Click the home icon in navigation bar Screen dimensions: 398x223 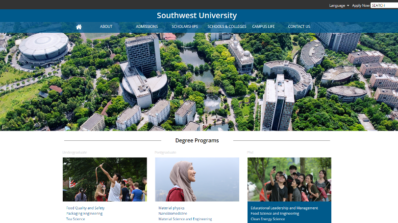[x=79, y=27]
